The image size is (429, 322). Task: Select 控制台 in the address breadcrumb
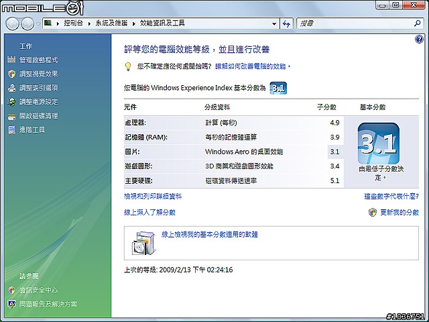[x=73, y=23]
